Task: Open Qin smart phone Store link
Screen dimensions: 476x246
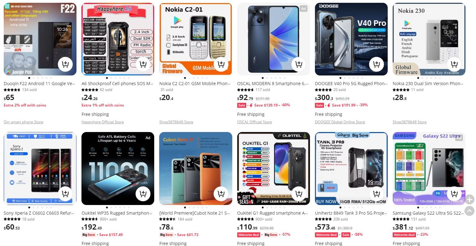Action: coord(23,122)
